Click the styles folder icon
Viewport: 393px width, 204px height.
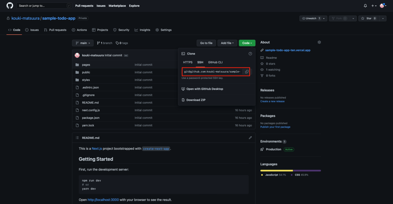click(77, 80)
